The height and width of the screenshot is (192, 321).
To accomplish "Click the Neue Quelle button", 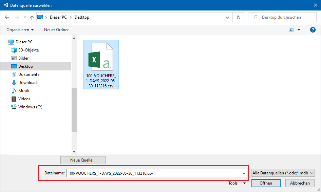I will (83, 160).
